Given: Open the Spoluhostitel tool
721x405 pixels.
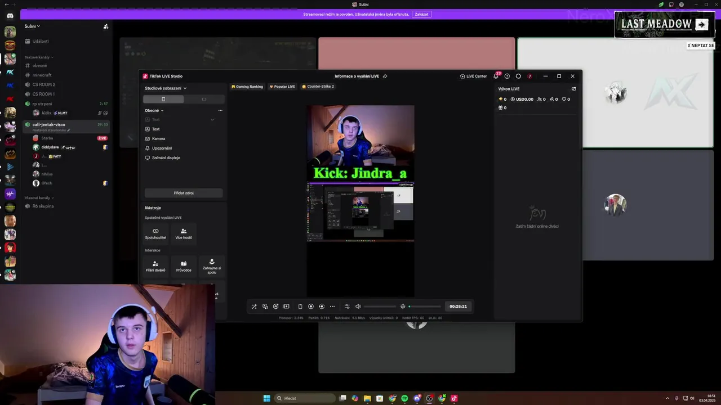Looking at the screenshot, I should click(155, 233).
